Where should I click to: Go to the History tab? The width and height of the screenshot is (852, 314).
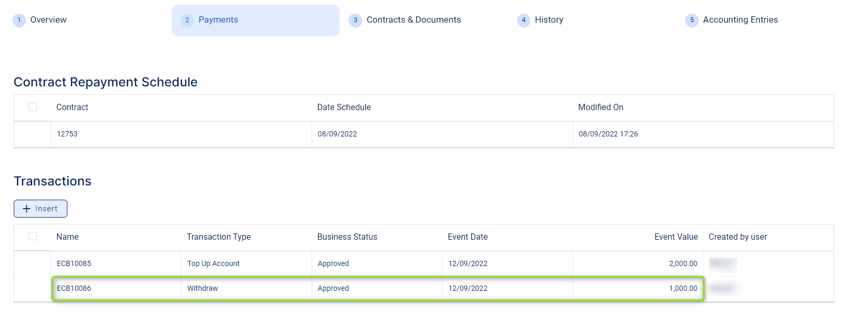pyautogui.click(x=549, y=20)
